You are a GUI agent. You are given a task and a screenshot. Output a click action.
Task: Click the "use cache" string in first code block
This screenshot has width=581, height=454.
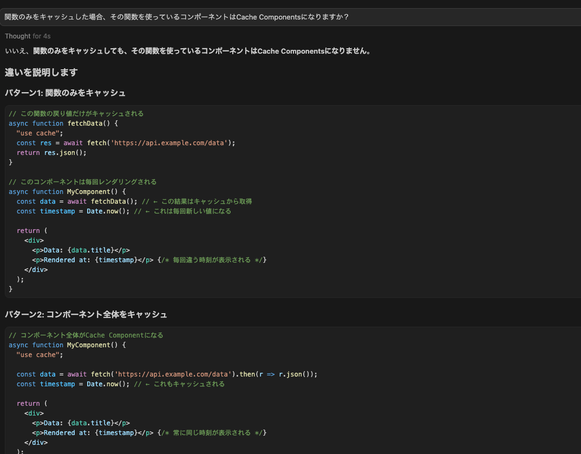pyautogui.click(x=40, y=133)
